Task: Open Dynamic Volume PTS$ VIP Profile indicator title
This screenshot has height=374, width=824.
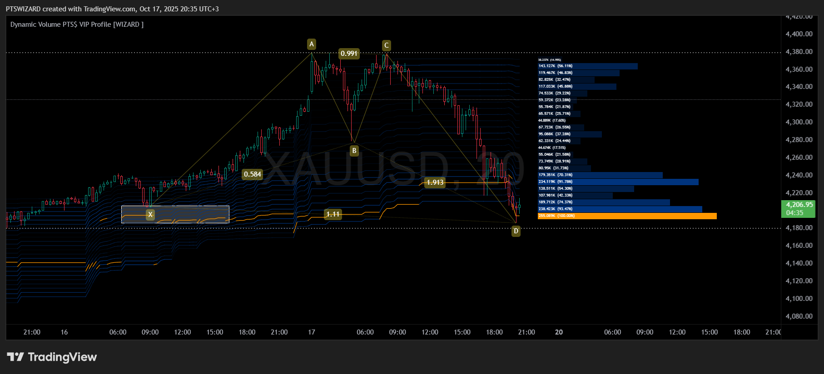Action: (77, 25)
